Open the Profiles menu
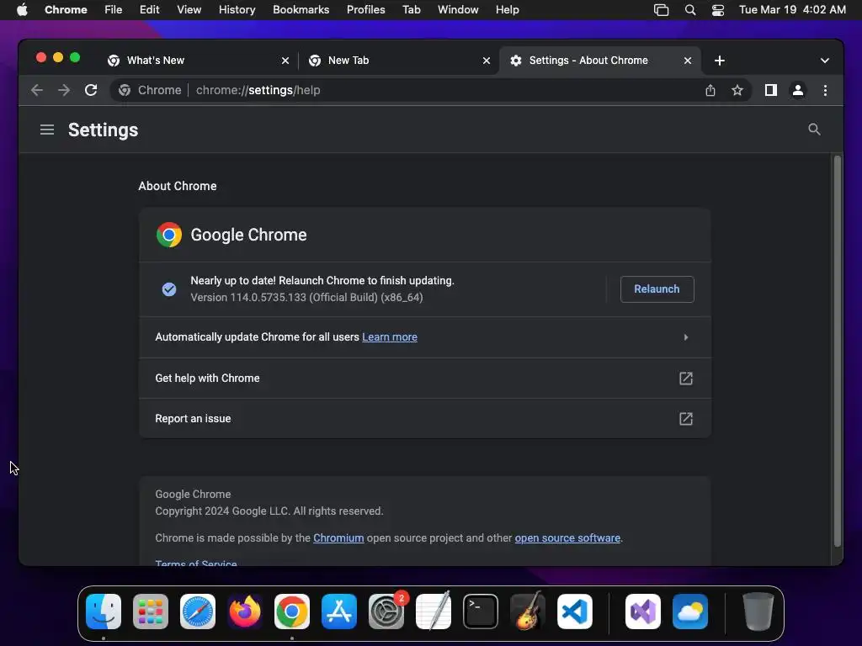 pyautogui.click(x=365, y=10)
